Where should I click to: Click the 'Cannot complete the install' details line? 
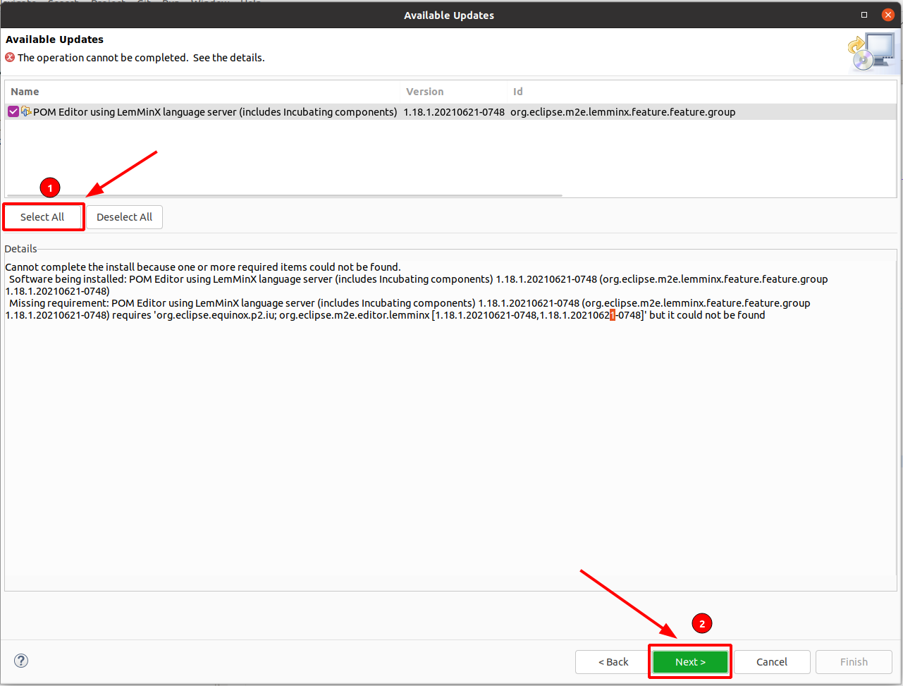(x=203, y=267)
